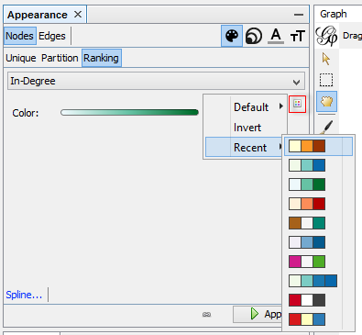Click the Apply button
This screenshot has height=335, width=362.
coord(258,314)
